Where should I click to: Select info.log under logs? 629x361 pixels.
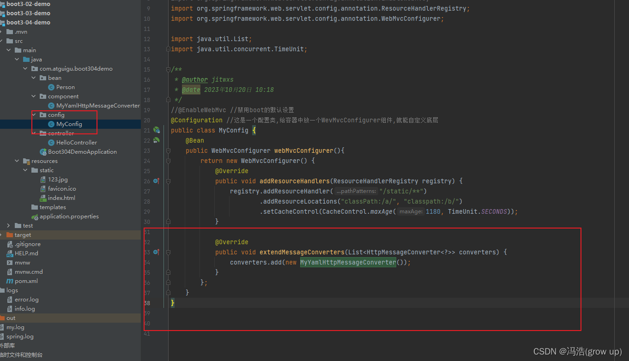25,309
